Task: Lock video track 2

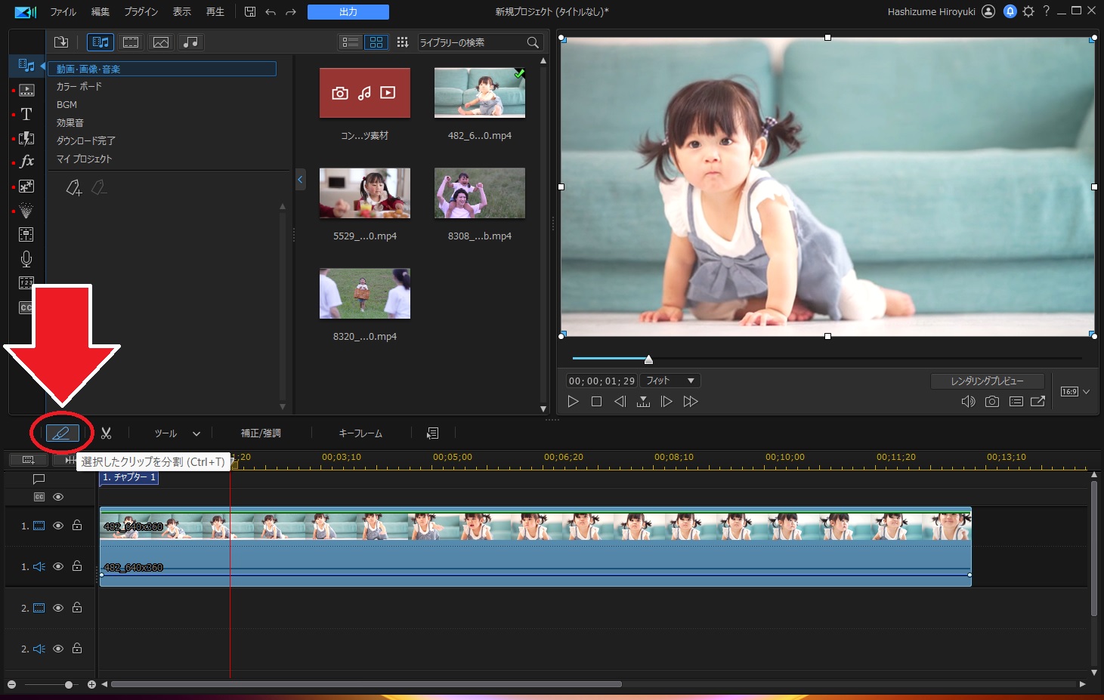Action: 77,608
